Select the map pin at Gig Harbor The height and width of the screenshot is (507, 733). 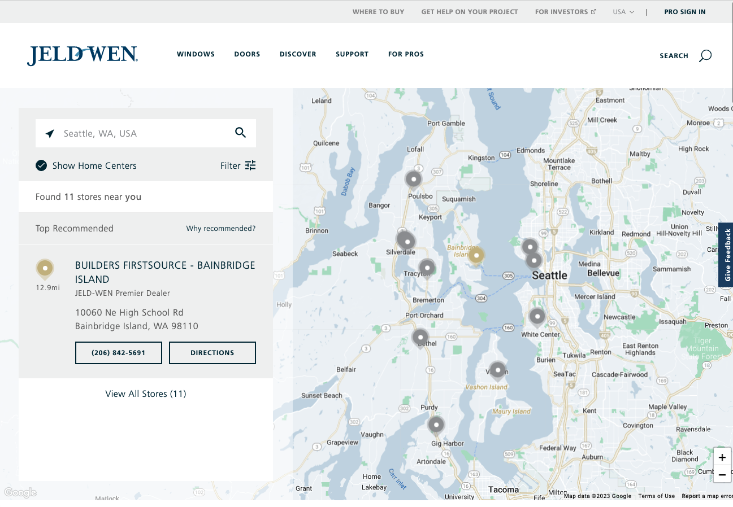point(436,425)
